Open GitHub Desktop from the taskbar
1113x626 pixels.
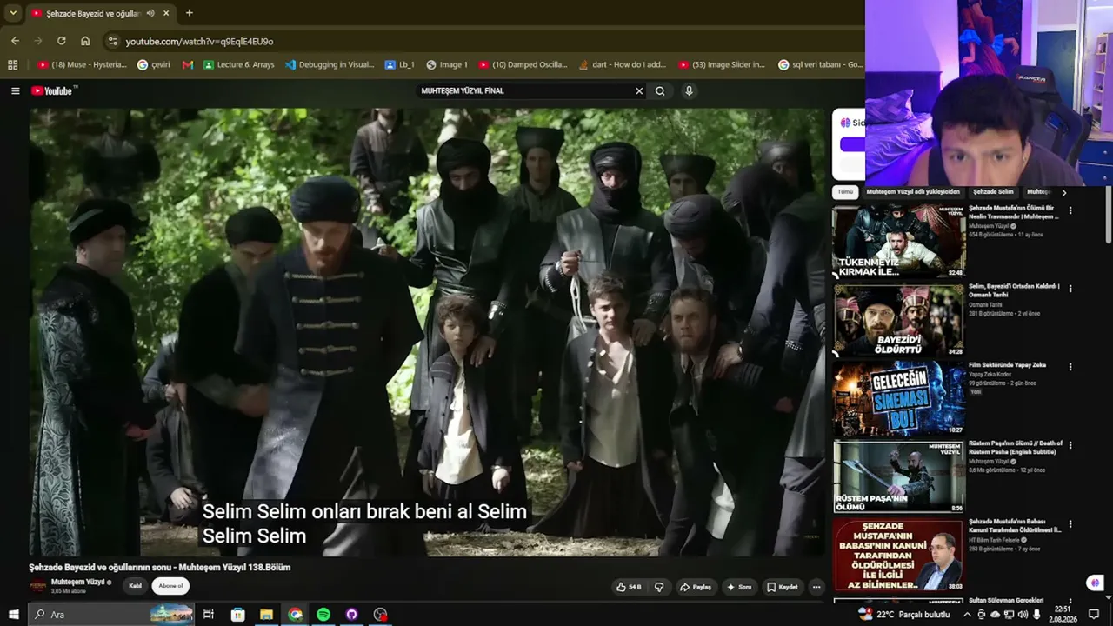[351, 615]
